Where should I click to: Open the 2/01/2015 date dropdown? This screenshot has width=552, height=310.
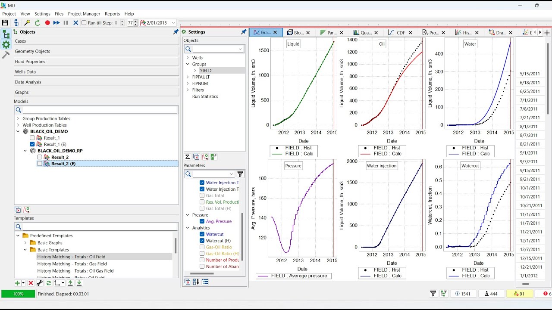[173, 23]
